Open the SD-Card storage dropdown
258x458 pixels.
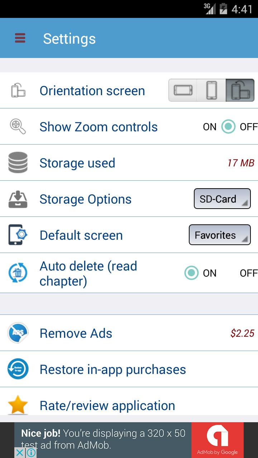click(222, 199)
